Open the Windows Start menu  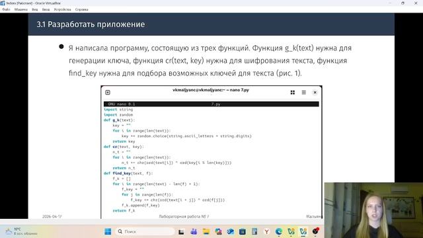coord(108,231)
